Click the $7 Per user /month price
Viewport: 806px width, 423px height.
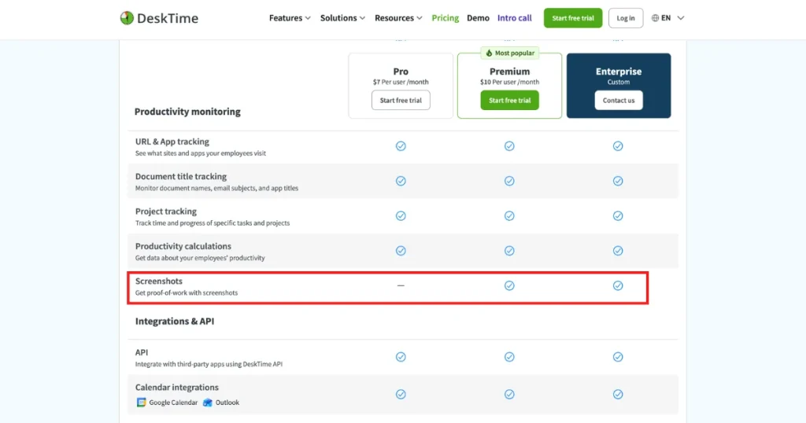pos(401,82)
